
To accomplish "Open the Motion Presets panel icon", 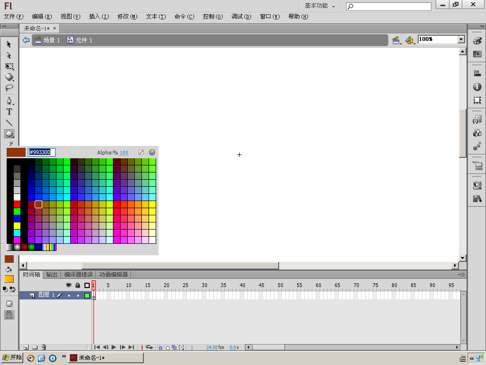I will (477, 146).
